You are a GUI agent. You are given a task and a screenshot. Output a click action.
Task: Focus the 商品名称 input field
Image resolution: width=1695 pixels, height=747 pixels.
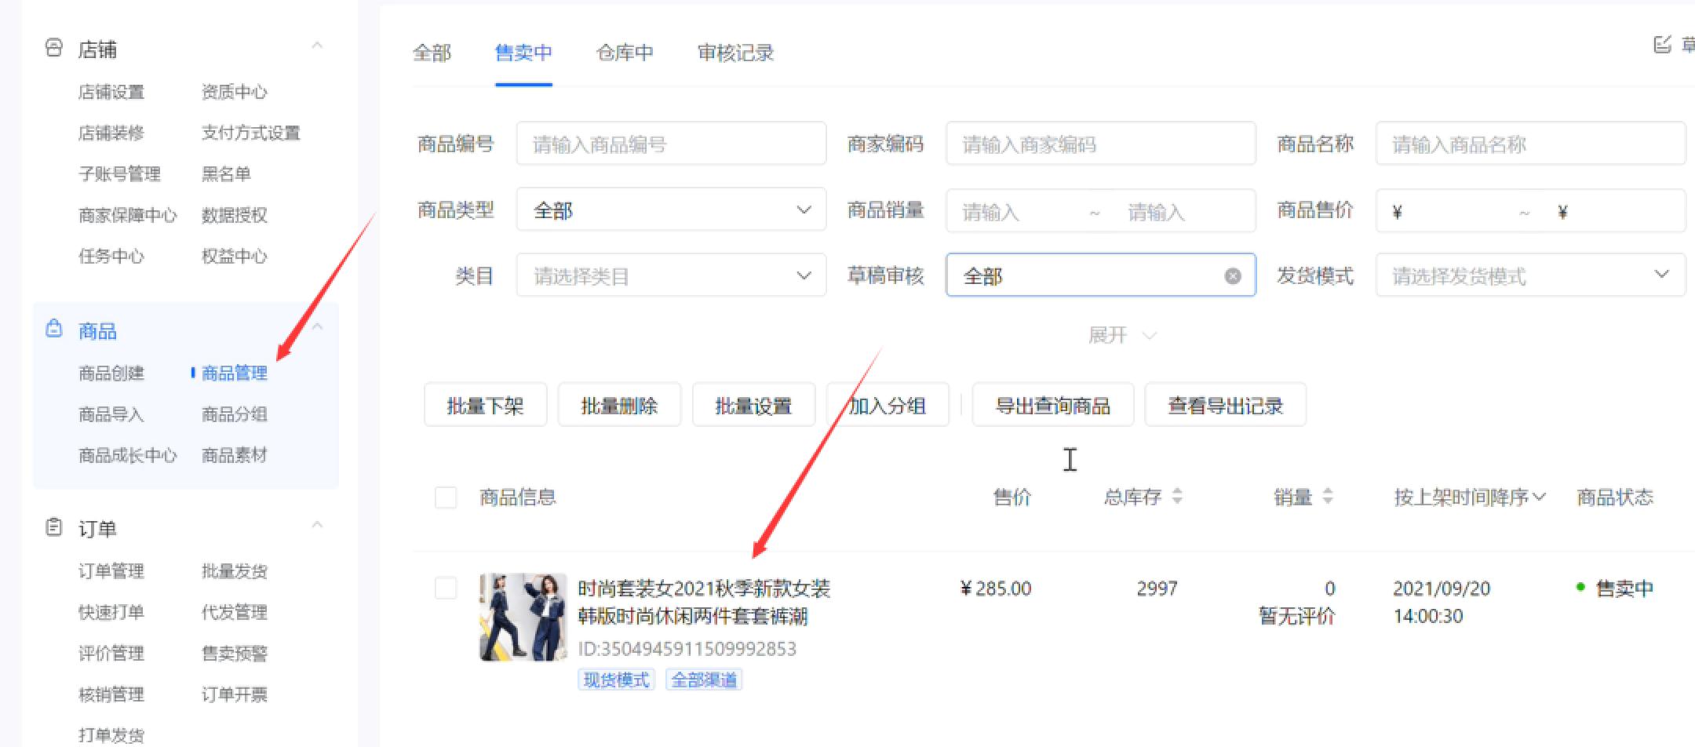tap(1530, 144)
